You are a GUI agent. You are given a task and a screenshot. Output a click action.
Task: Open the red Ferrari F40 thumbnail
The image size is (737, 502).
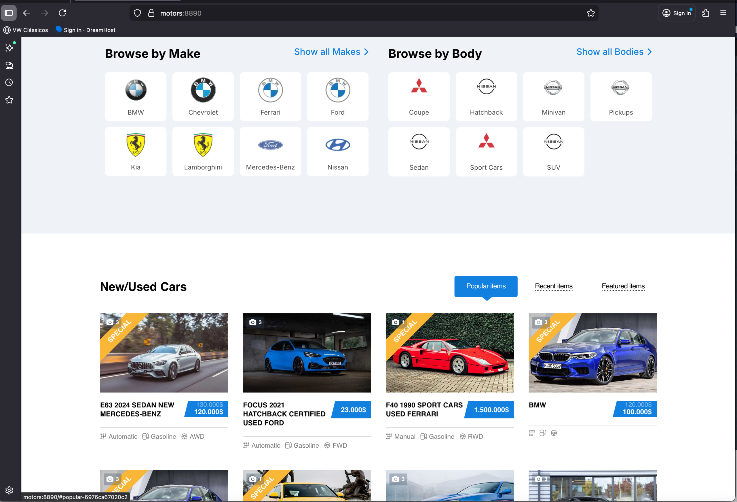(x=449, y=352)
